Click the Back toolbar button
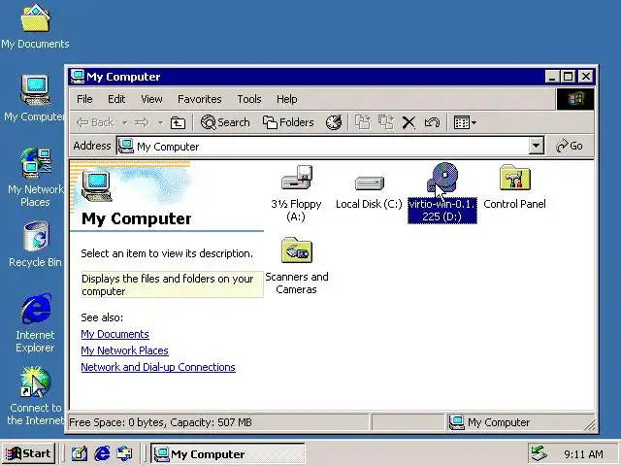 (x=95, y=122)
